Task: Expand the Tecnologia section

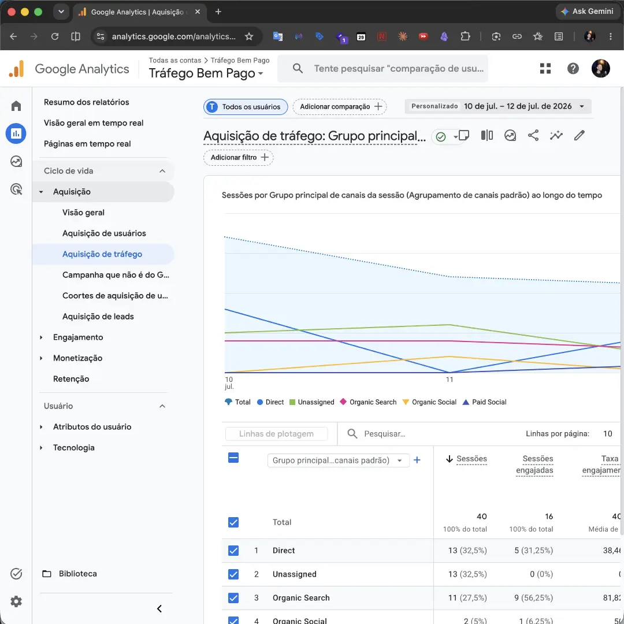Action: pyautogui.click(x=41, y=448)
